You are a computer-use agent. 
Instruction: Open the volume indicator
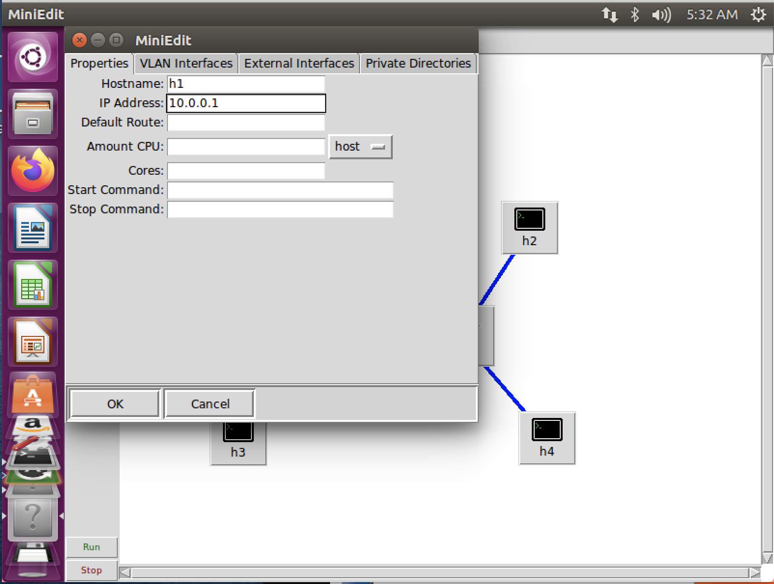661,15
